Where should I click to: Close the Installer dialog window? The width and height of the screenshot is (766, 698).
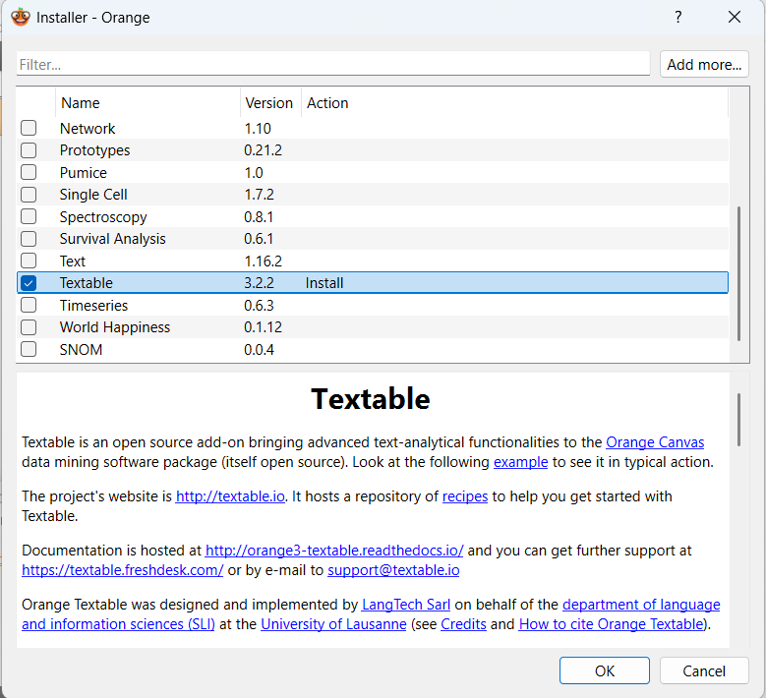[x=735, y=17]
